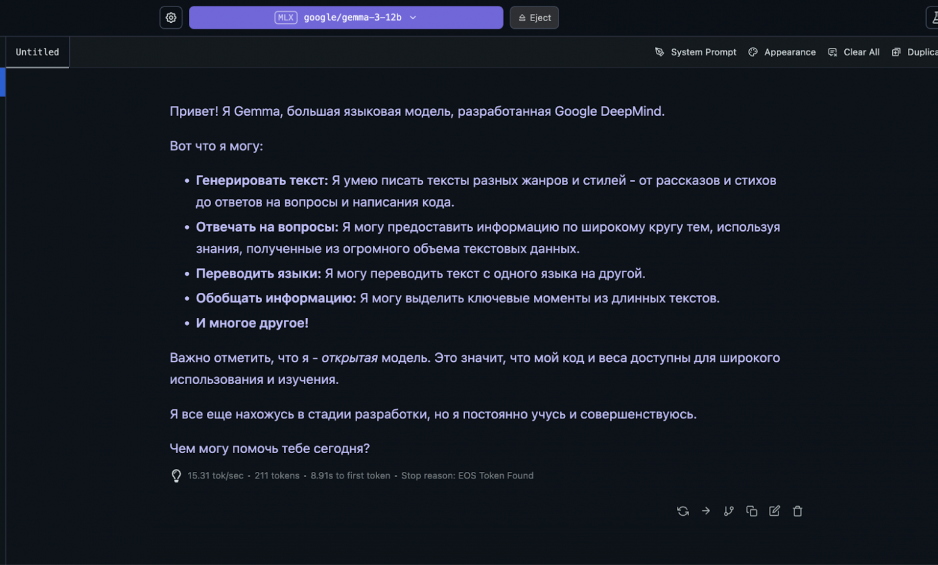The height and width of the screenshot is (565, 938).
Task: Eject the loaded model
Action: click(533, 17)
